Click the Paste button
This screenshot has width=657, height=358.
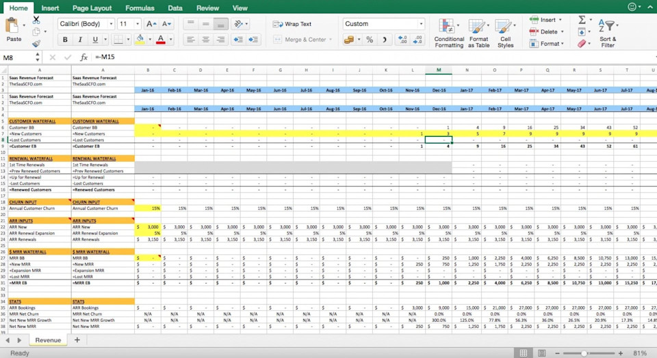(14, 29)
